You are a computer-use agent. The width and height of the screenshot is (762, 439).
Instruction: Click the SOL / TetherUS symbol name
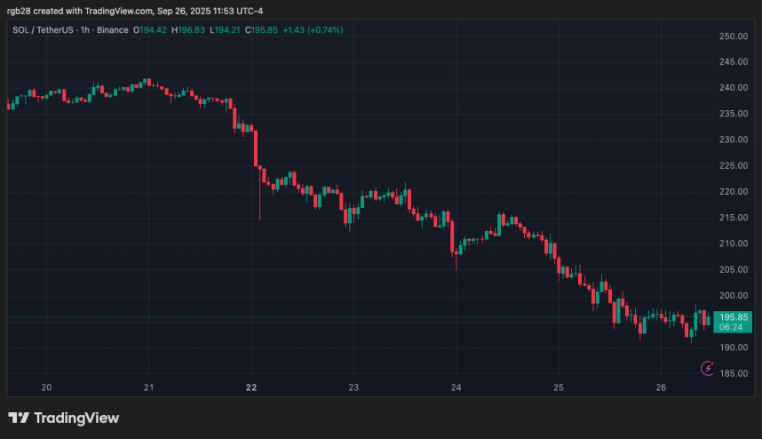tap(44, 29)
